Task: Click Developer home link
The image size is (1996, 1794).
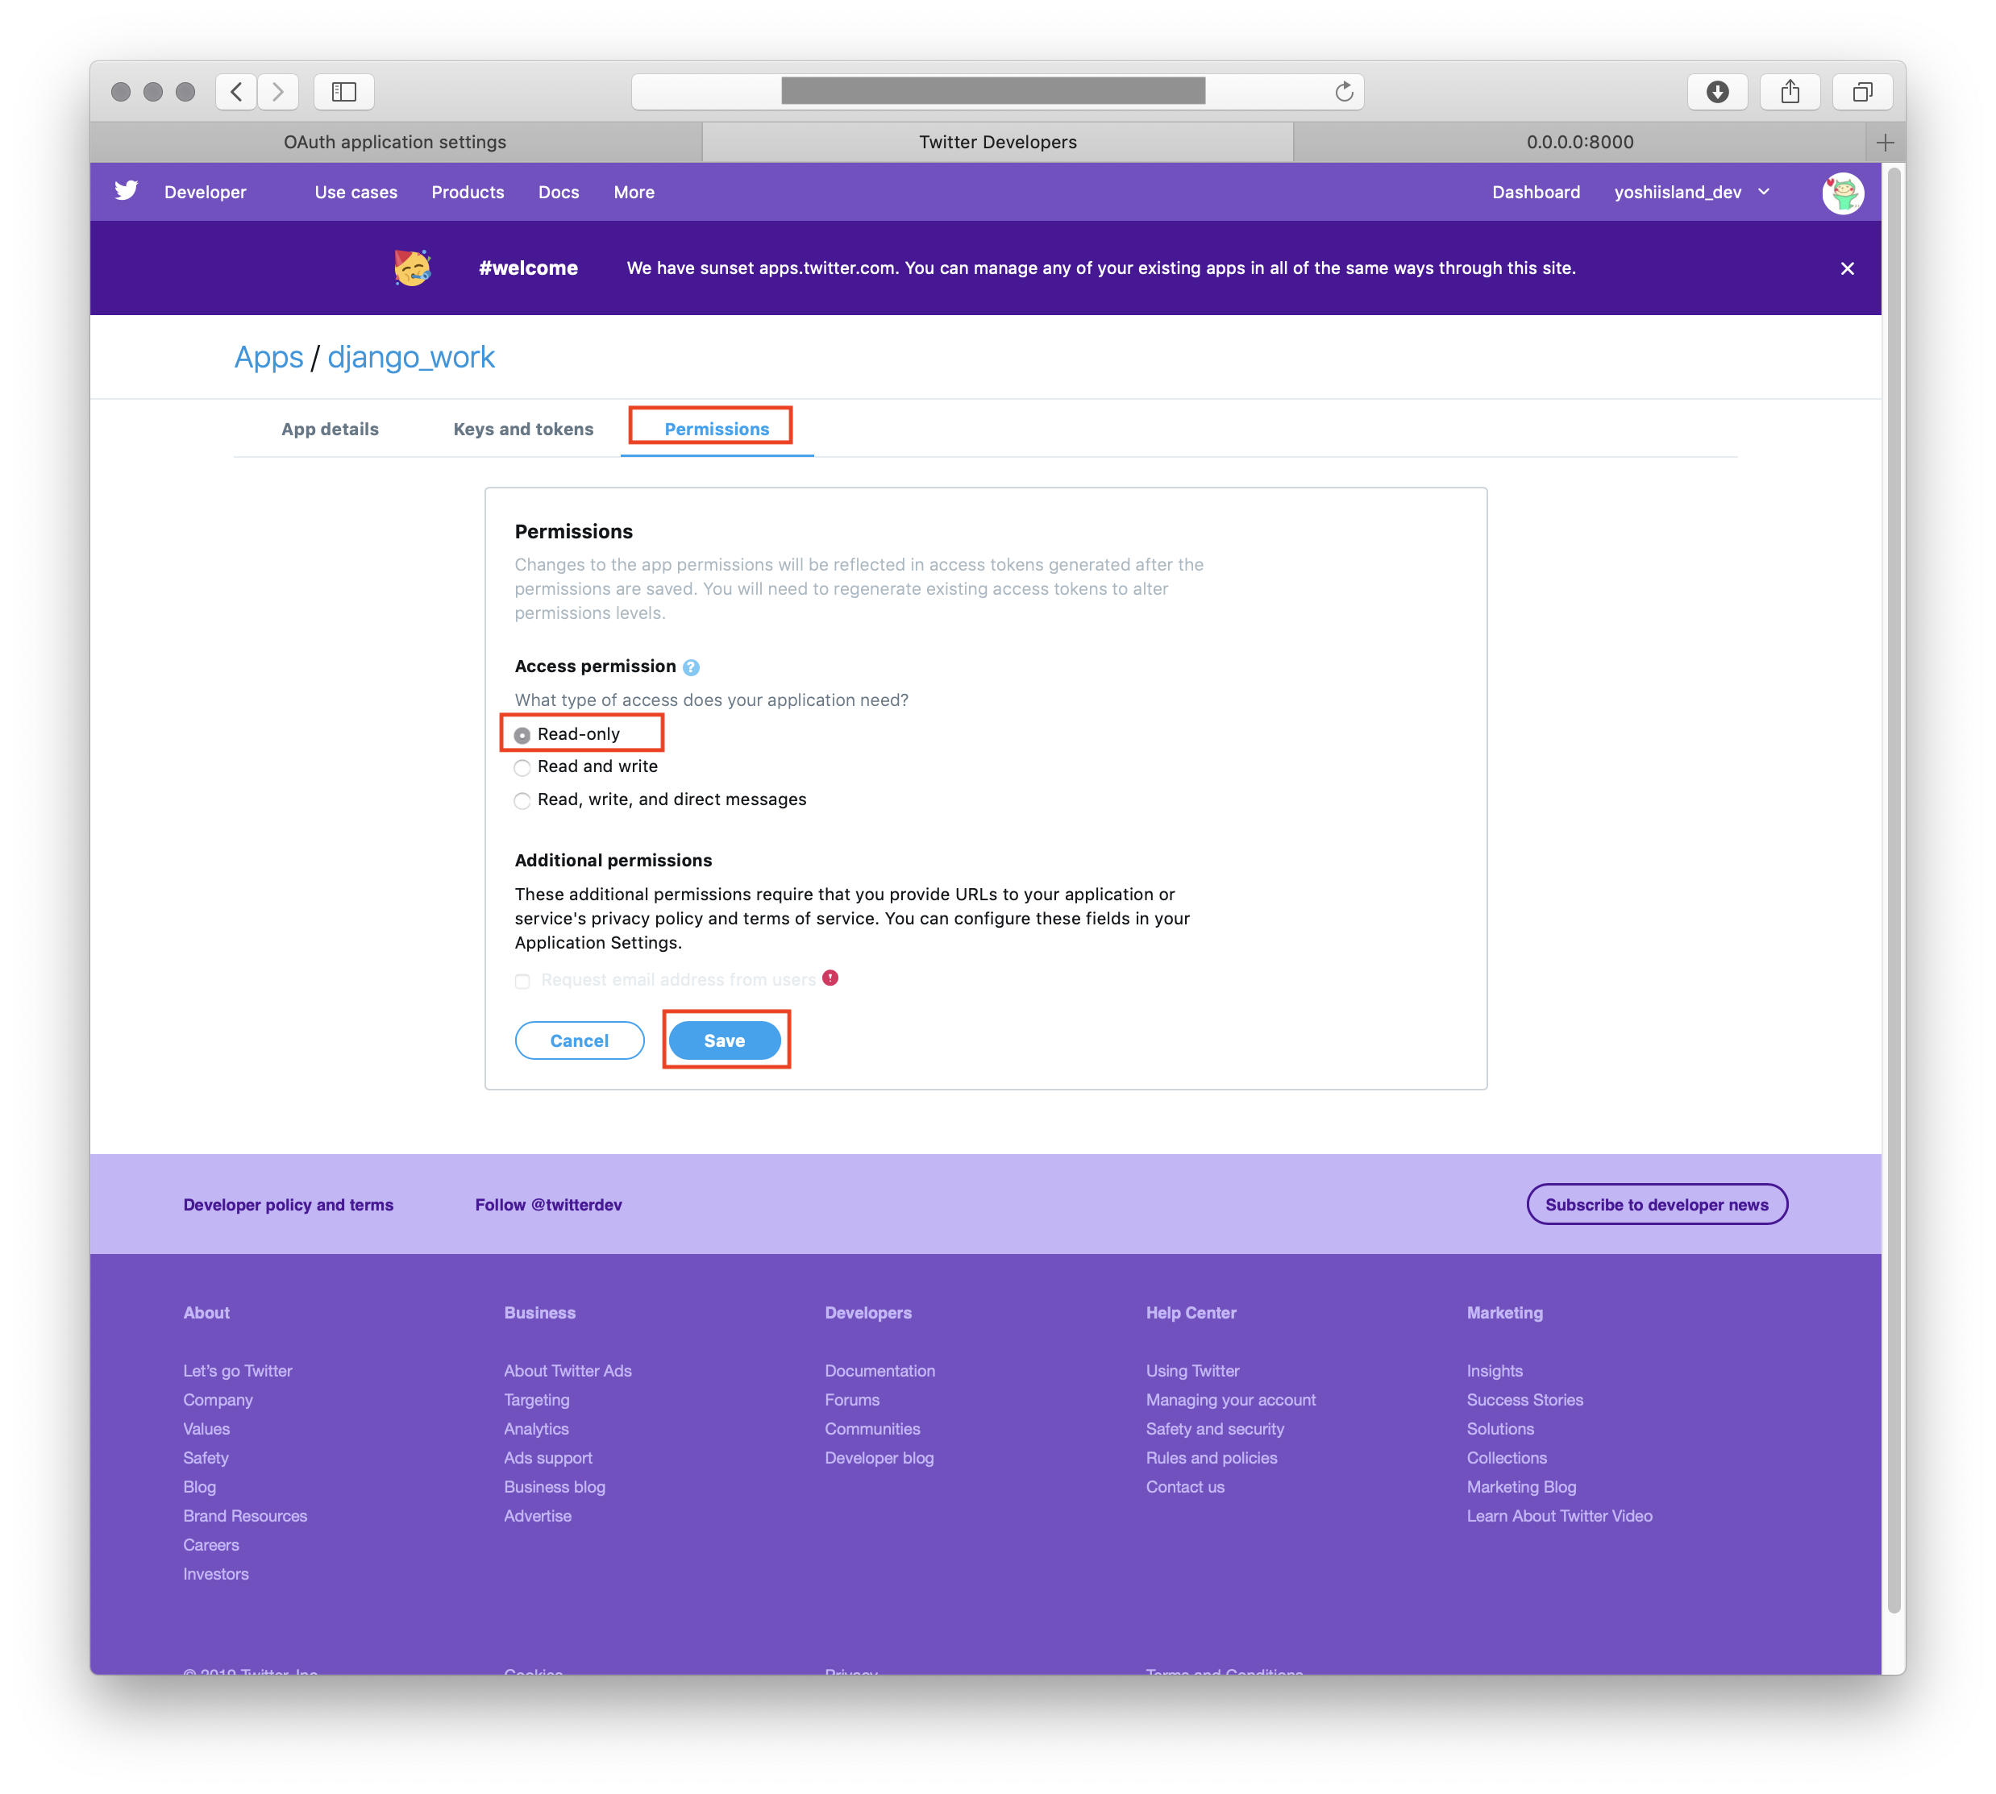Action: pos(205,192)
